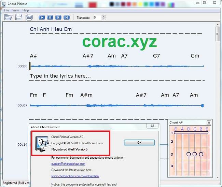Open the support@chordpickout.com email link

click(68, 164)
